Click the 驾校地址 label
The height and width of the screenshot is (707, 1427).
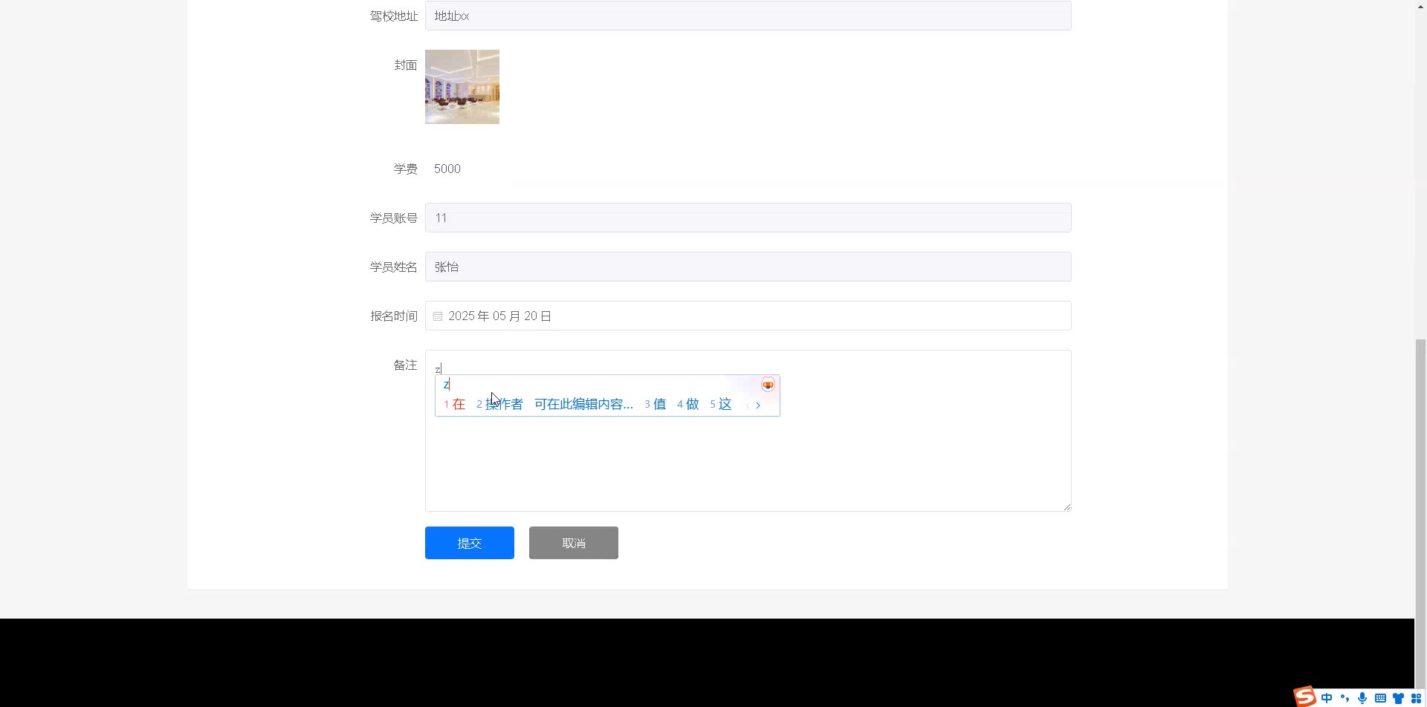(x=394, y=16)
